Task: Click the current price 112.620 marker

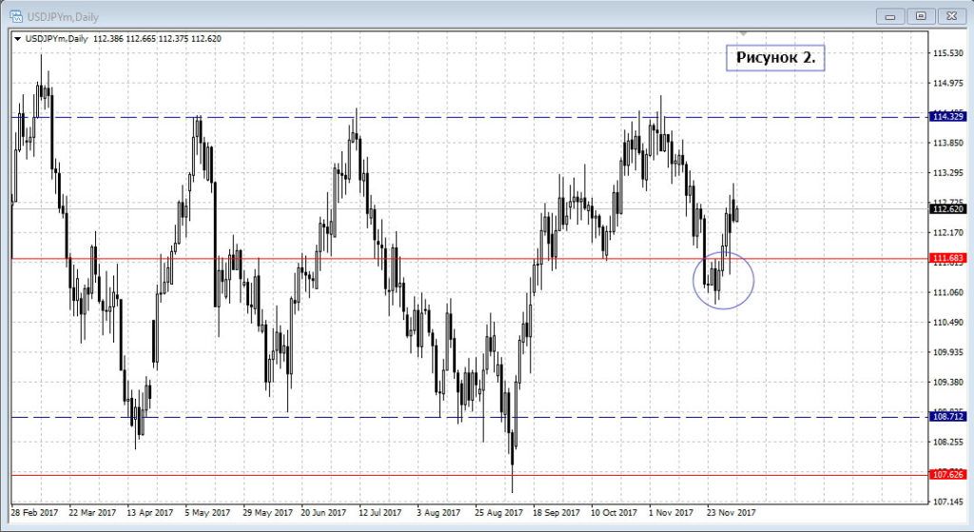Action: point(946,209)
